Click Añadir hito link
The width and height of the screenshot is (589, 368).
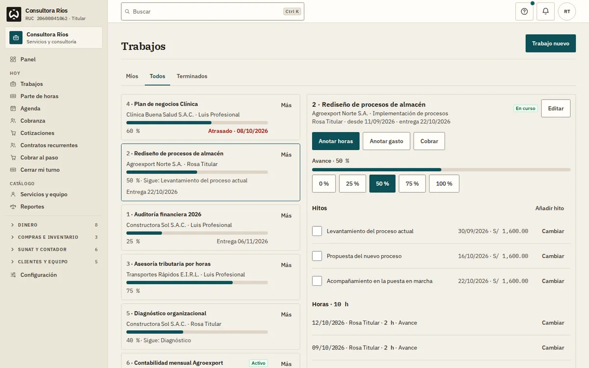(x=550, y=208)
